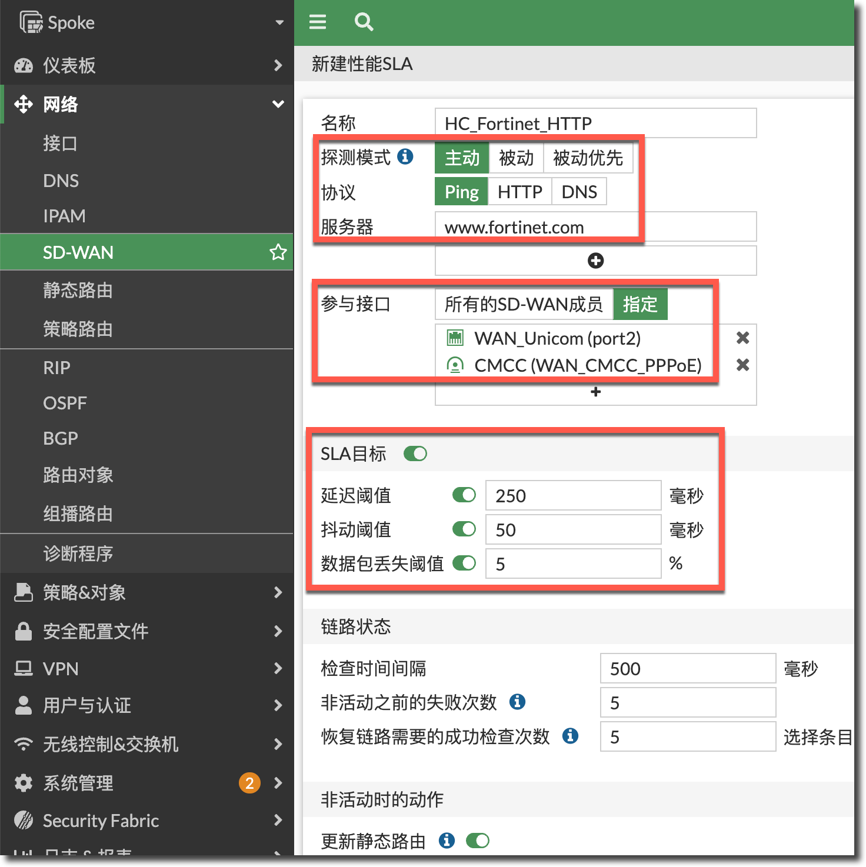Click the info icon beside 探测模式
866x867 pixels.
[x=405, y=156]
